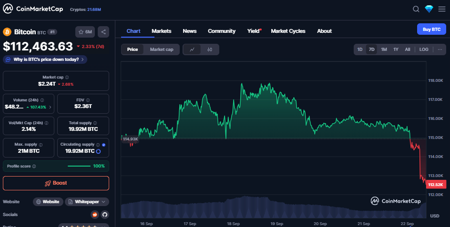This screenshot has height=227, width=450.
Task: Click the Buy BTC button
Action: pyautogui.click(x=431, y=29)
